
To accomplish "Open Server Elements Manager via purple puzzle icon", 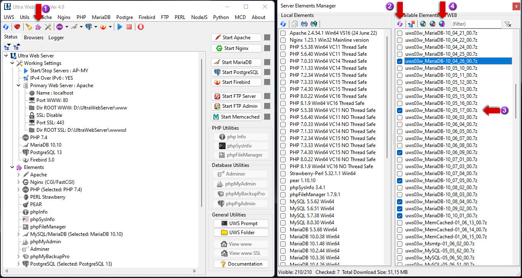I will 38,27.
